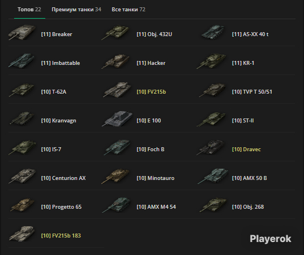The width and height of the screenshot is (304, 255).
Task: Click the FV215b 183 tank icon
Action: click(x=22, y=234)
